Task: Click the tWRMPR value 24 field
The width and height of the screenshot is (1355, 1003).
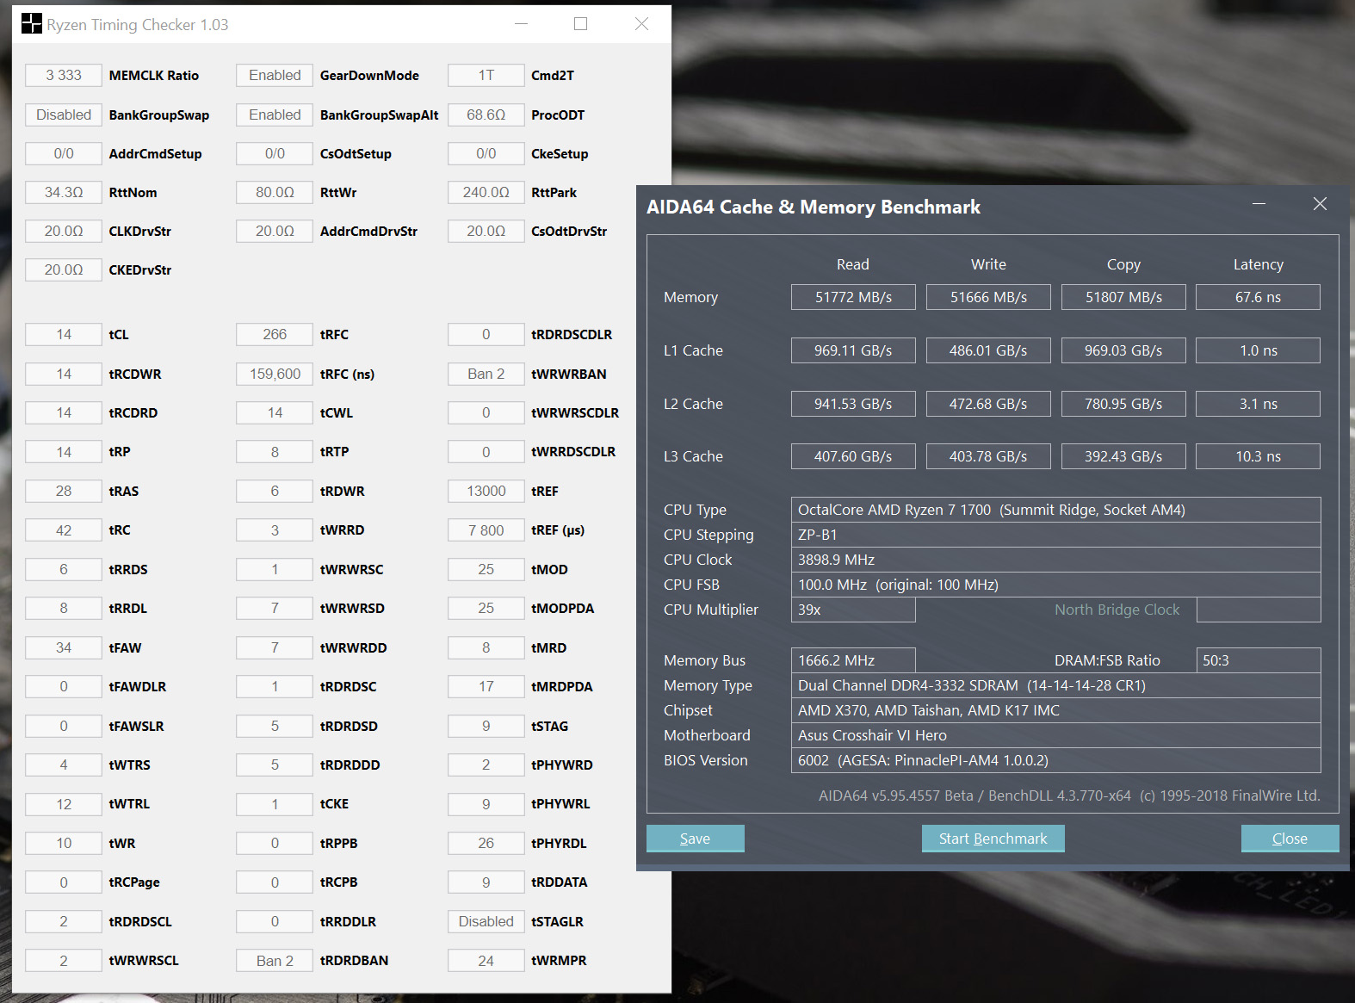Action: [486, 961]
